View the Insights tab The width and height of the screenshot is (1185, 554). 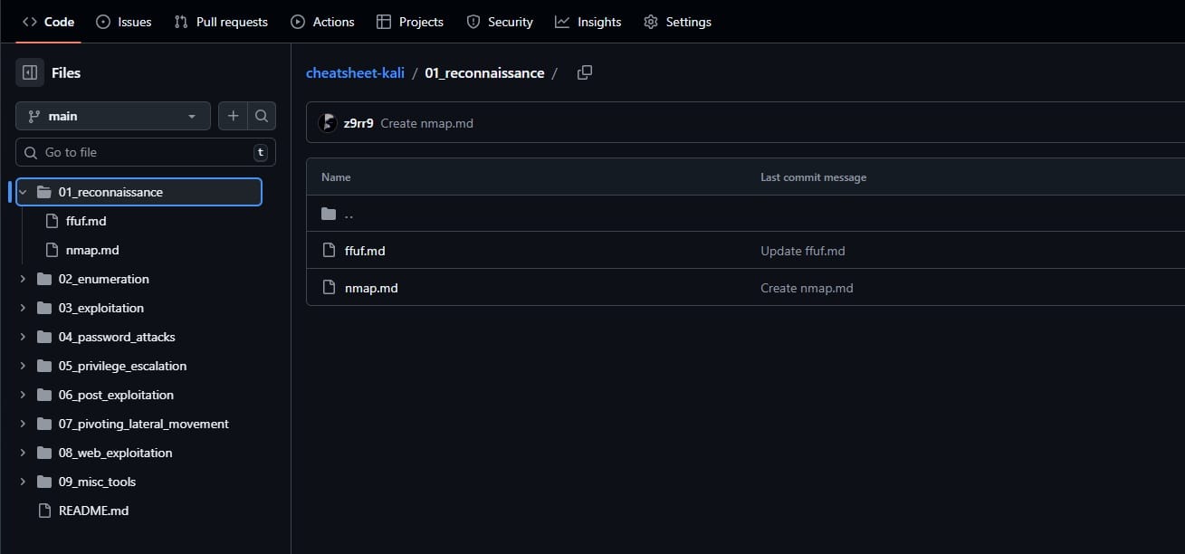tap(588, 22)
